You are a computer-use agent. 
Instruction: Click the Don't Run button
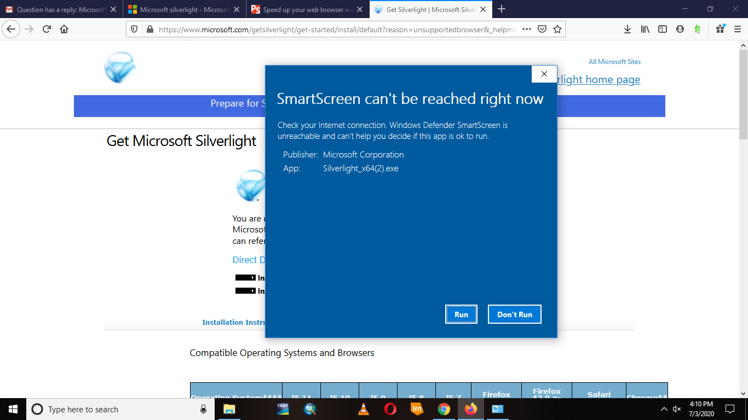tap(515, 314)
